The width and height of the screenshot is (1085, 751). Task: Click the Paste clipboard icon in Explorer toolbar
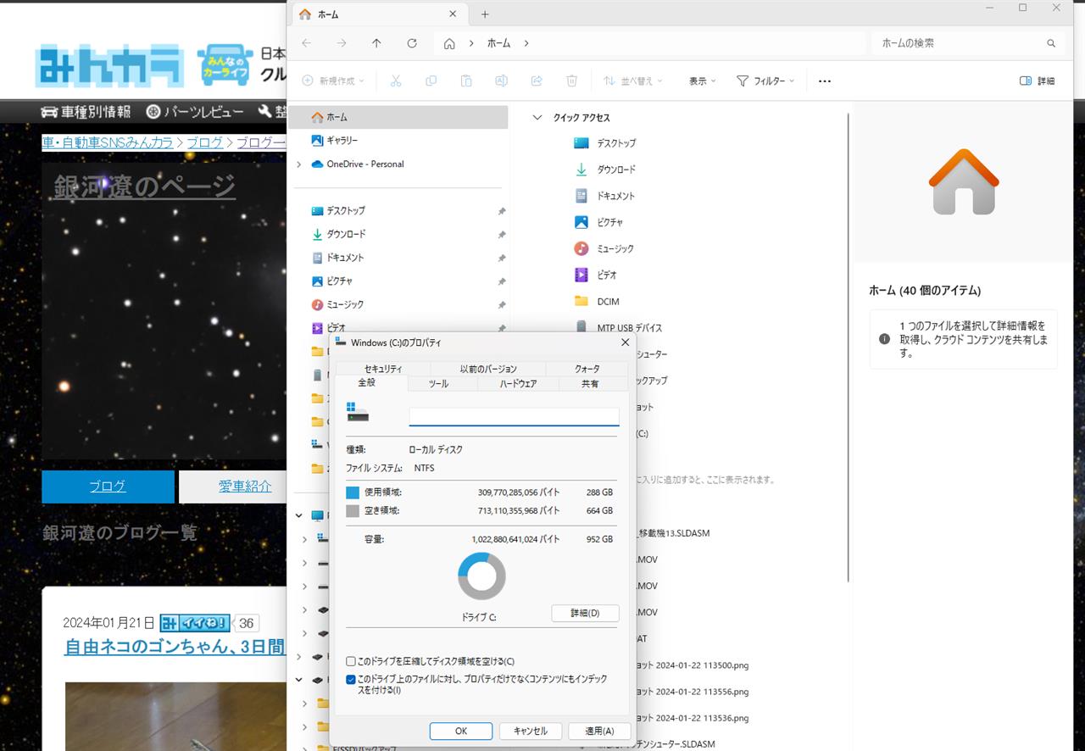(x=466, y=81)
